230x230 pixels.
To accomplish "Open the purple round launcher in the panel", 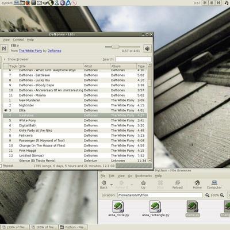I will pyautogui.click(x=63, y=3).
